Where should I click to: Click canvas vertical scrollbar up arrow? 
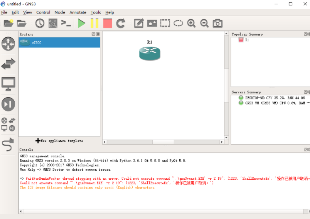(226, 34)
